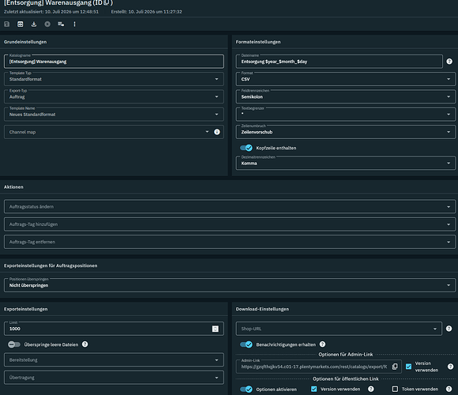This screenshot has height=395, width=458.
Task: Expand the Bereitstellung dropdown
Action: (114, 360)
